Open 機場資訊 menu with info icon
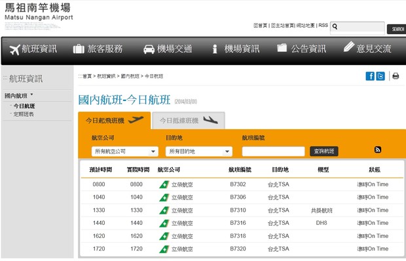This screenshot has width=406, height=261. click(235, 49)
